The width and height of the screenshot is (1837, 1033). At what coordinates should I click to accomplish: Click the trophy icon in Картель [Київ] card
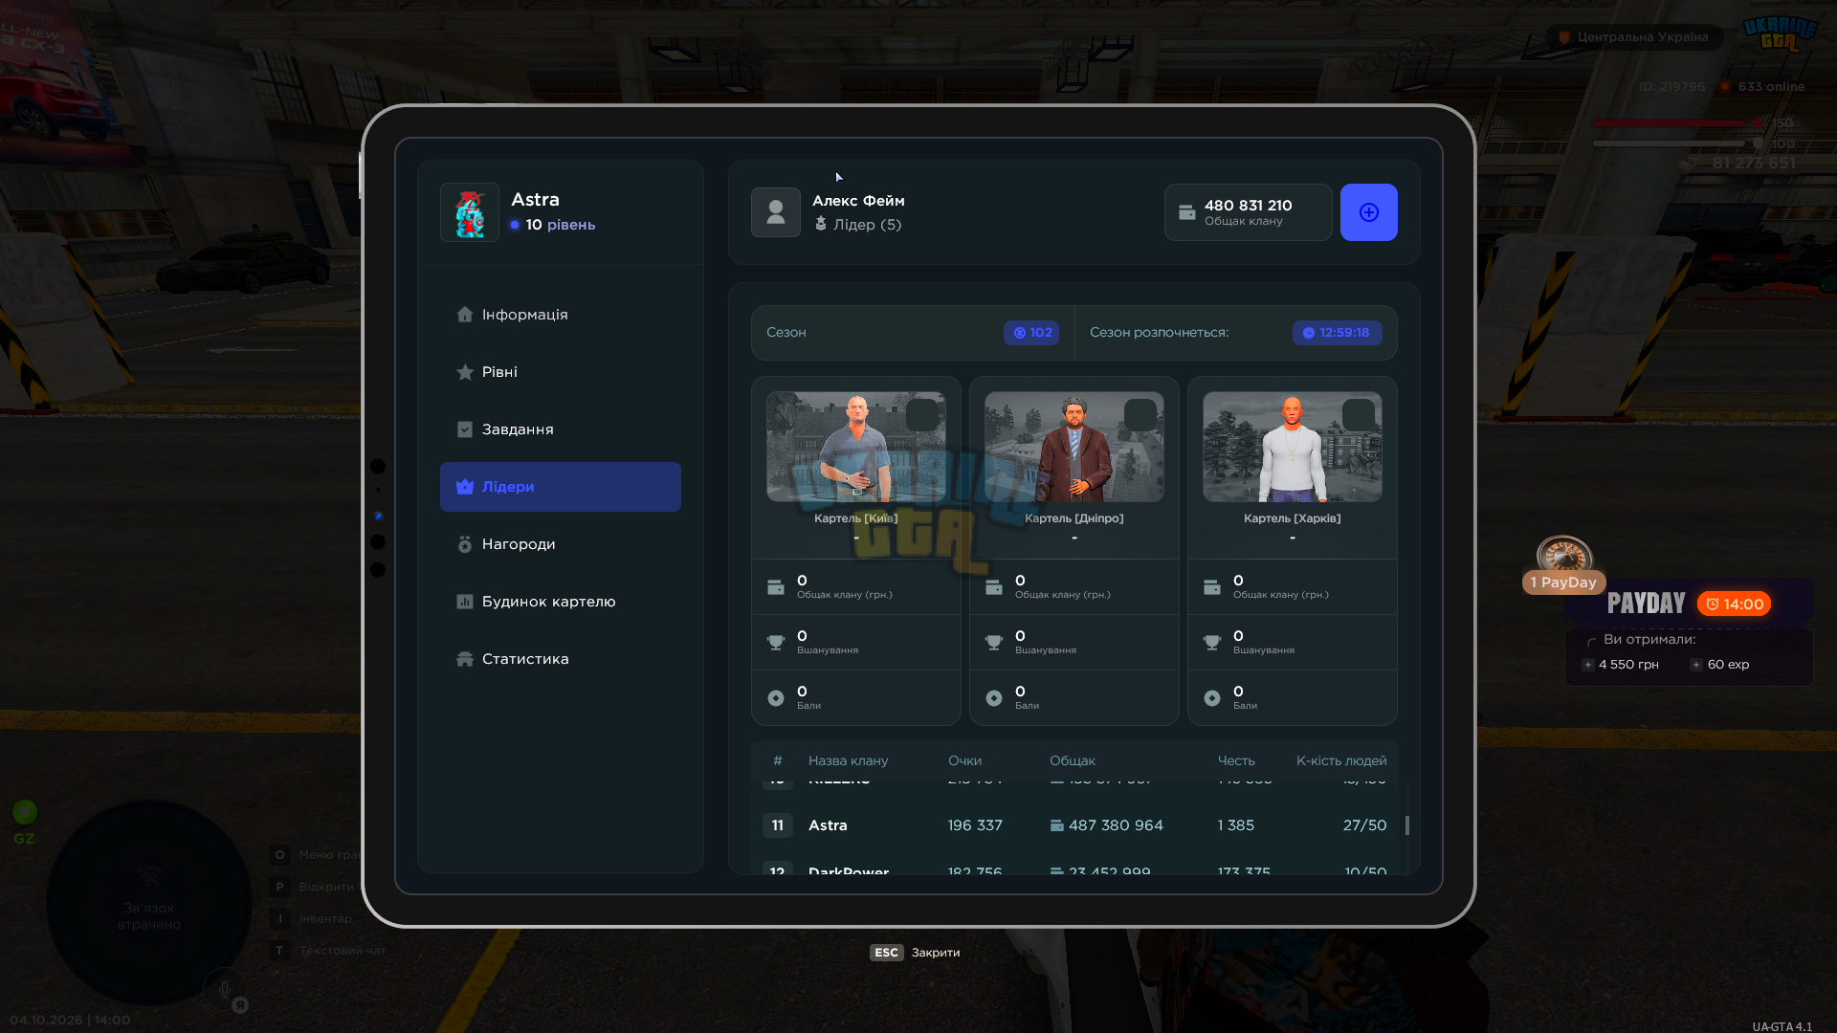pyautogui.click(x=776, y=643)
